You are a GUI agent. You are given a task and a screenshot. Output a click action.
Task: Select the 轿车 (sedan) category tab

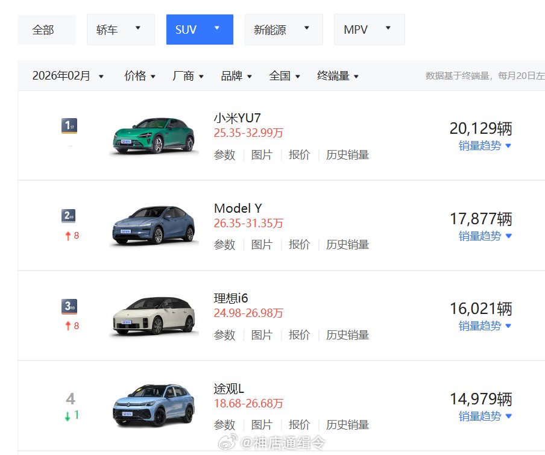pyautogui.click(x=120, y=29)
